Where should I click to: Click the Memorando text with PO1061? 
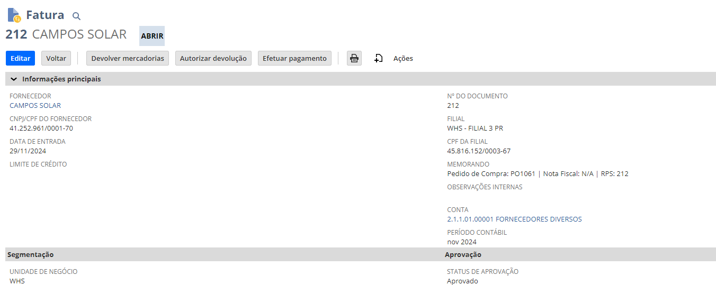(x=537, y=173)
